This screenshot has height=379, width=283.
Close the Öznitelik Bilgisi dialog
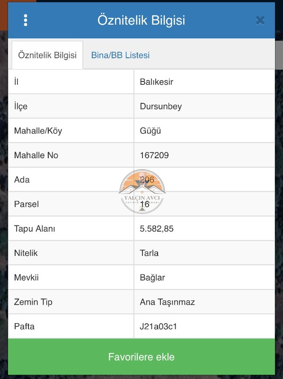click(x=260, y=20)
